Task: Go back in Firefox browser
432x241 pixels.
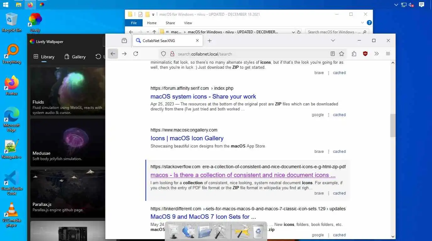Action: pyautogui.click(x=113, y=54)
